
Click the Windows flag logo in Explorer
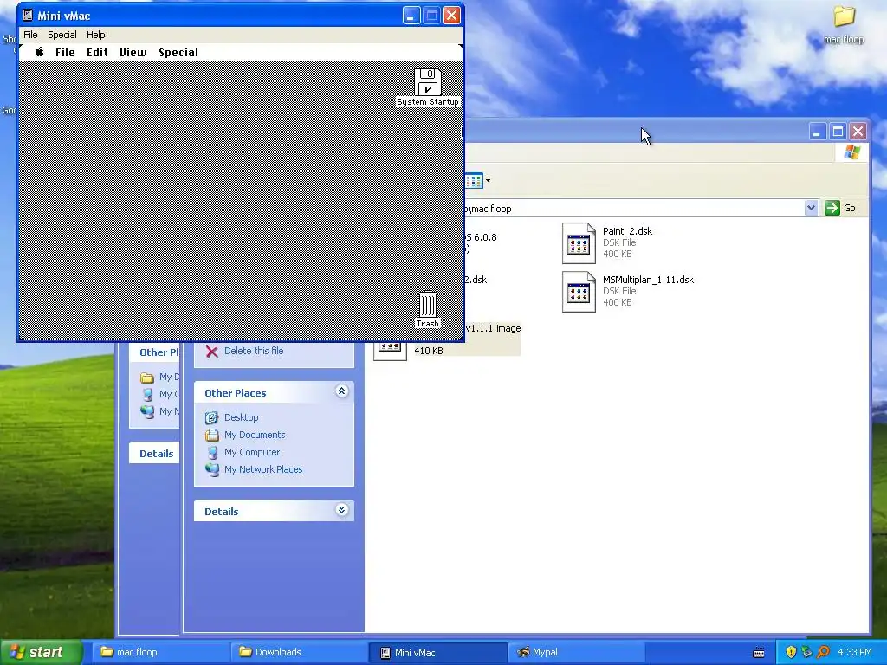(x=851, y=152)
